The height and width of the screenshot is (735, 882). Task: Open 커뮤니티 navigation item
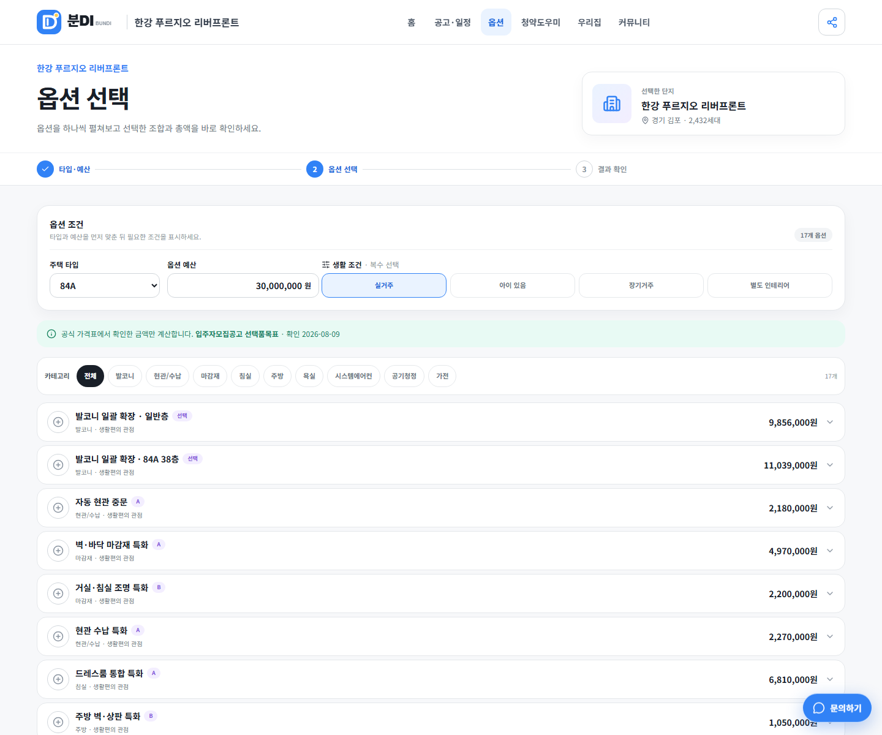tap(634, 22)
